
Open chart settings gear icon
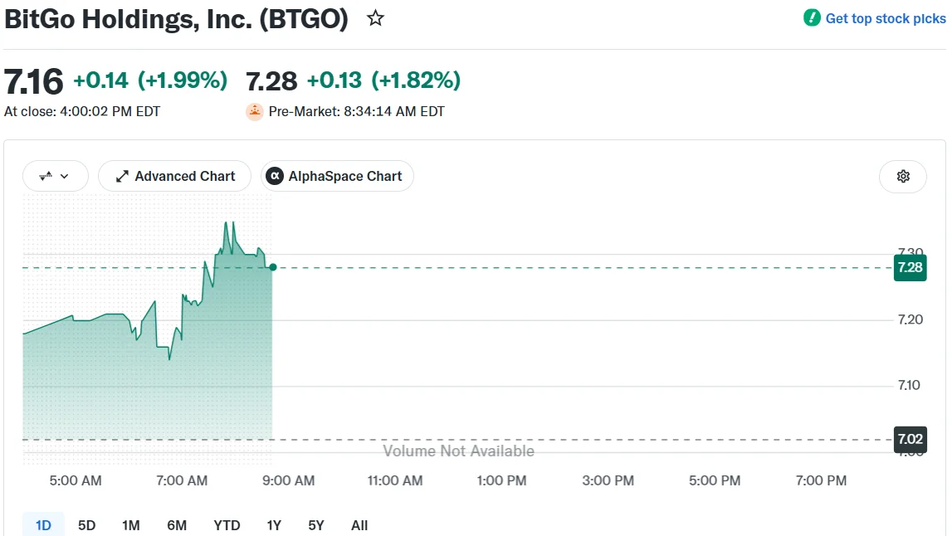point(903,176)
